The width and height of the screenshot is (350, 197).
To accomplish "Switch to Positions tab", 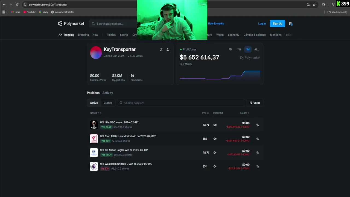I will [x=93, y=93].
